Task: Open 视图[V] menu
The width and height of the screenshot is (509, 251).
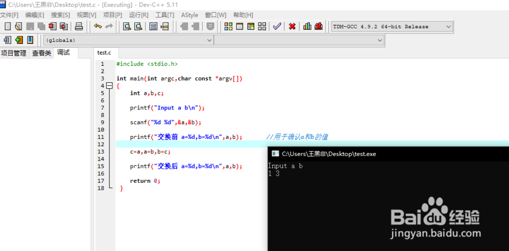Action: click(87, 15)
